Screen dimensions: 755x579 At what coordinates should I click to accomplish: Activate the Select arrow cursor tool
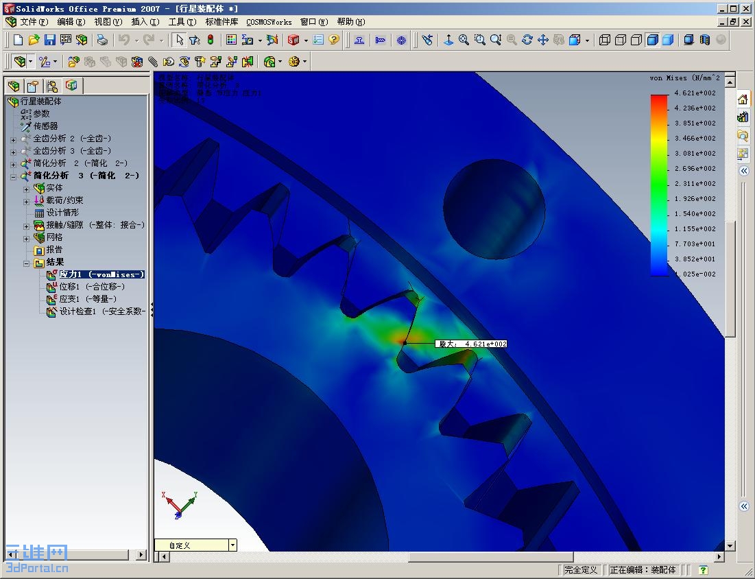coord(179,40)
